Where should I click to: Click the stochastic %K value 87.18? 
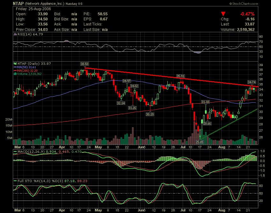[70, 181]
